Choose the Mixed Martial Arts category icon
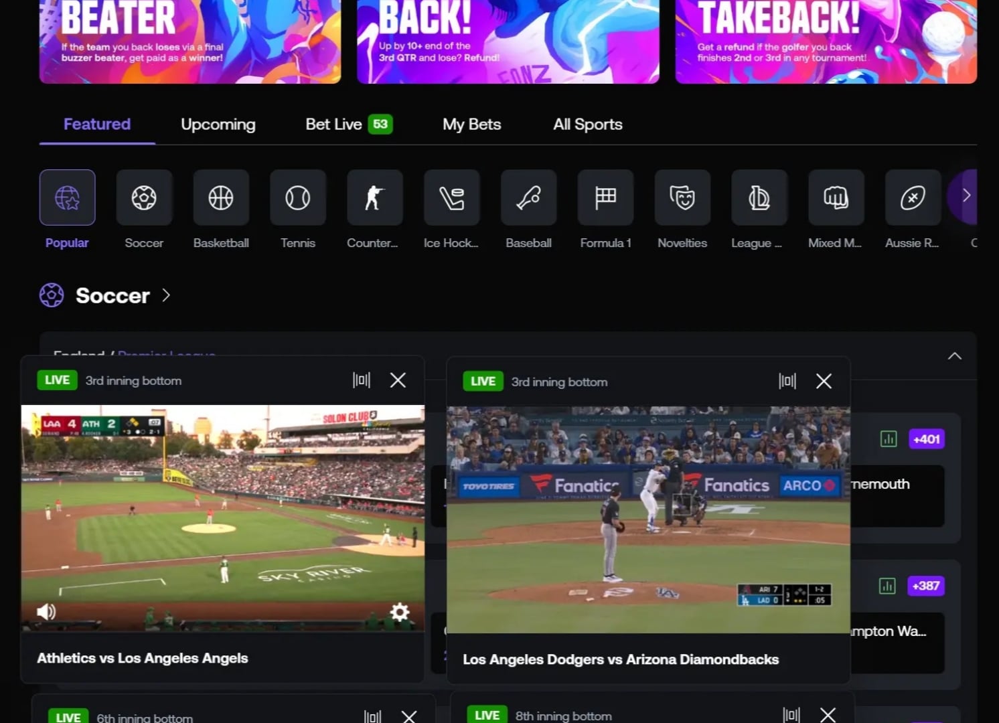The height and width of the screenshot is (723, 999). click(836, 197)
